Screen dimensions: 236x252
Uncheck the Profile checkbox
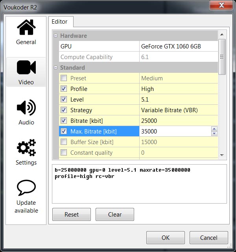[x=64, y=89]
